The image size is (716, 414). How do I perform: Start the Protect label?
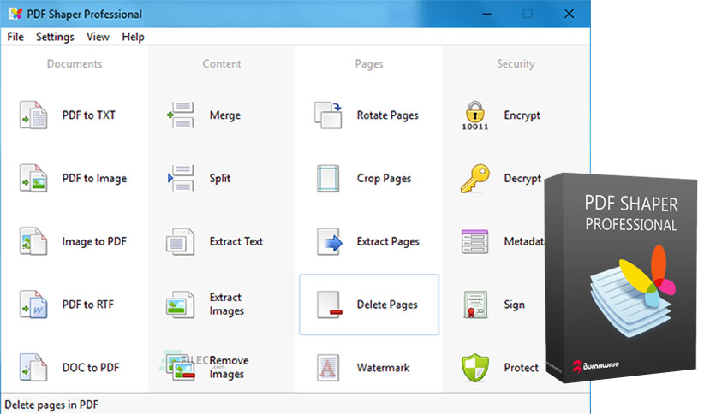[x=521, y=367]
